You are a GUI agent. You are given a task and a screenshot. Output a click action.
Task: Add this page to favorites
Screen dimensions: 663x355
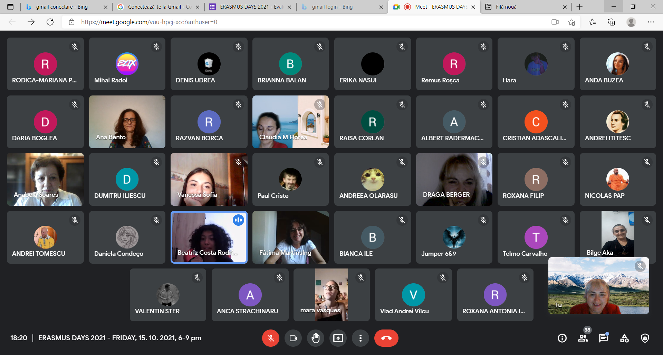pos(571,22)
